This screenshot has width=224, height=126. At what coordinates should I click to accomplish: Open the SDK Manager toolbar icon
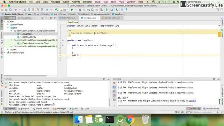(117, 10)
